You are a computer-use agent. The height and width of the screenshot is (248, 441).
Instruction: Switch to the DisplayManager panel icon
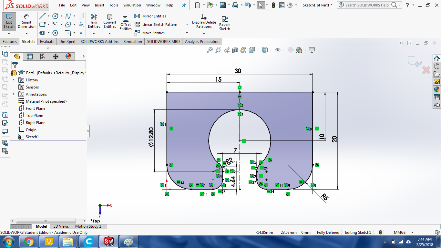[68, 57]
